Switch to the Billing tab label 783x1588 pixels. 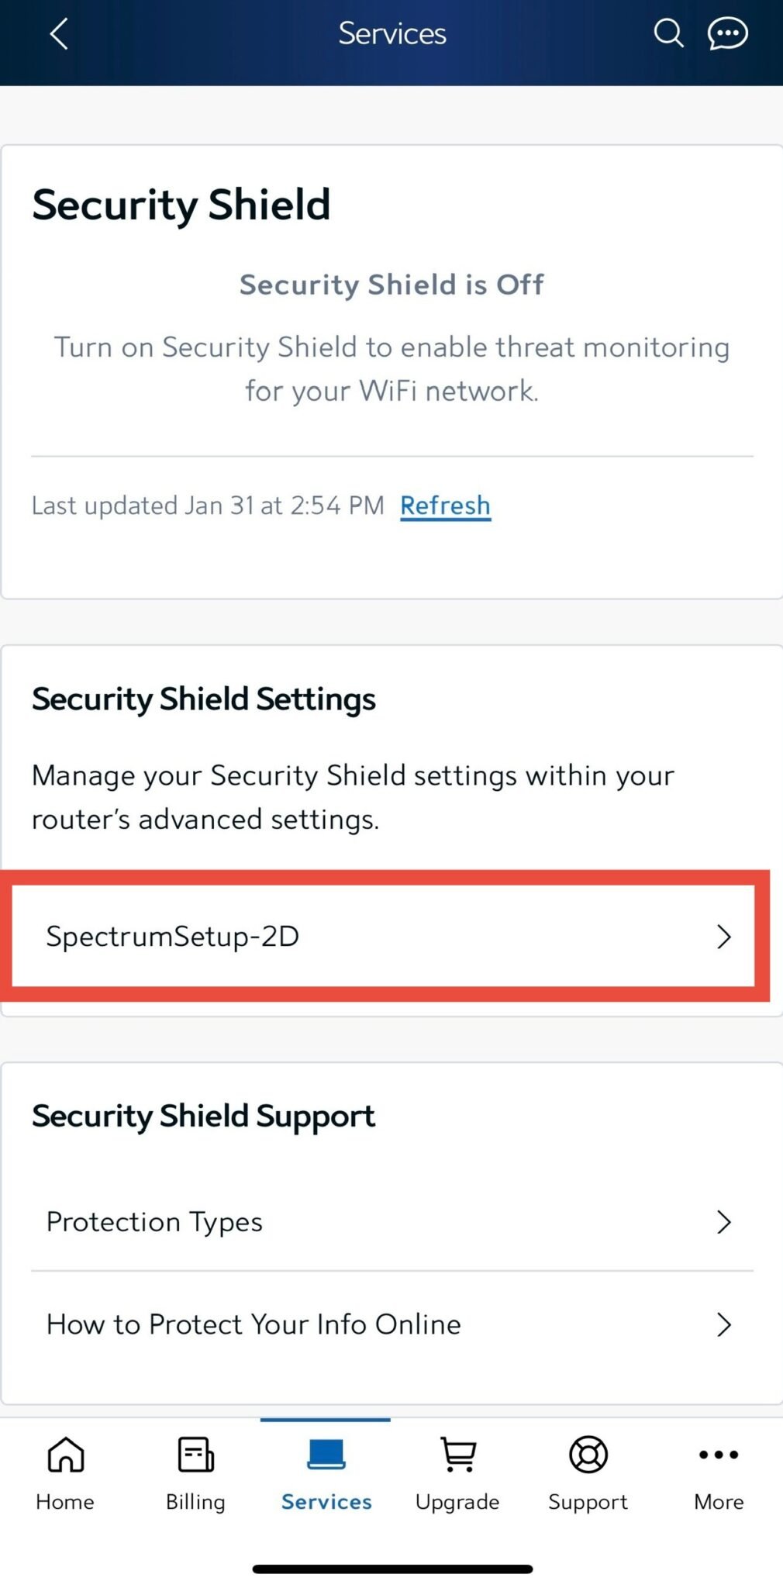(x=195, y=1502)
